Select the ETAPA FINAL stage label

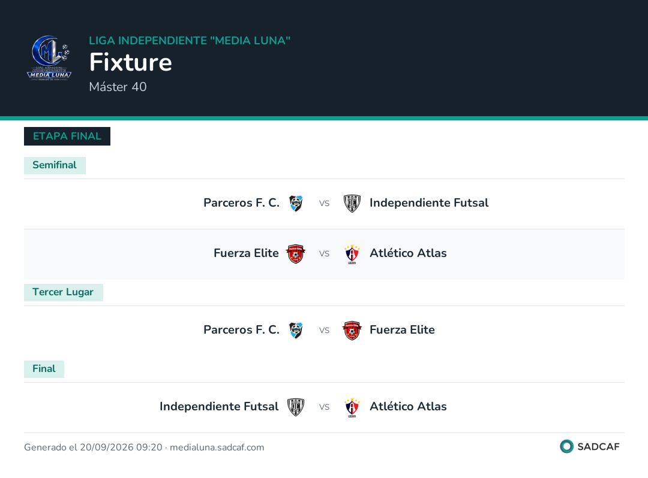[67, 136]
